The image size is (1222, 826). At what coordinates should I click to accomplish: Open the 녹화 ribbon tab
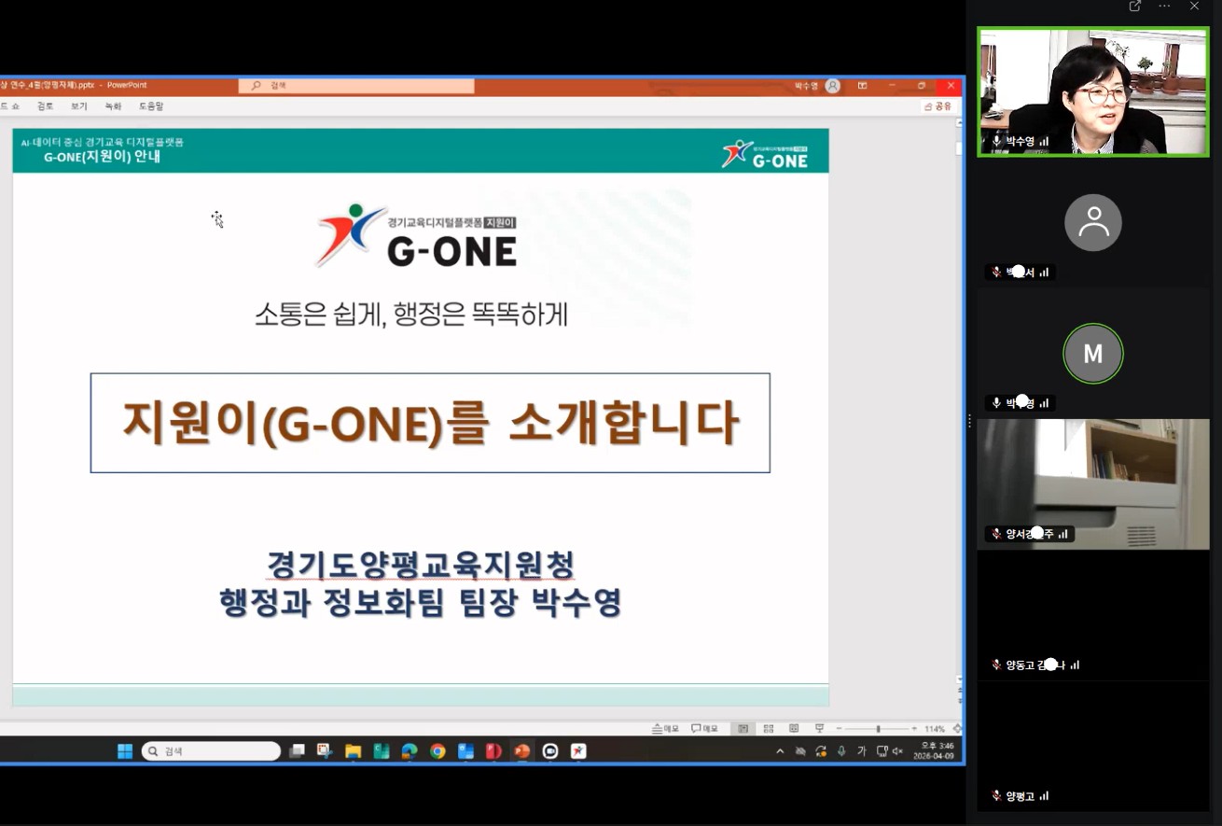113,106
